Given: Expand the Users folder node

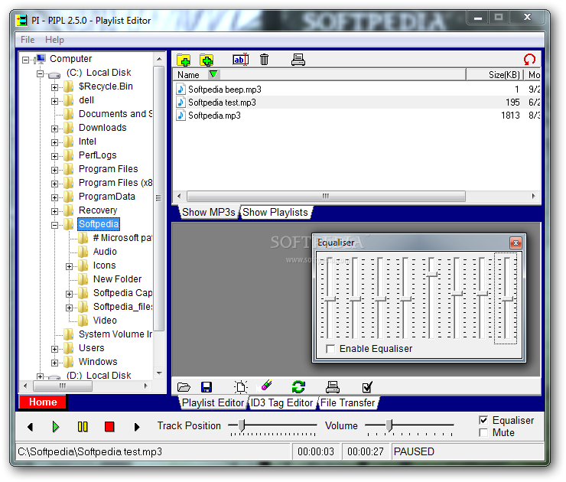Looking at the screenshot, I should 54,349.
